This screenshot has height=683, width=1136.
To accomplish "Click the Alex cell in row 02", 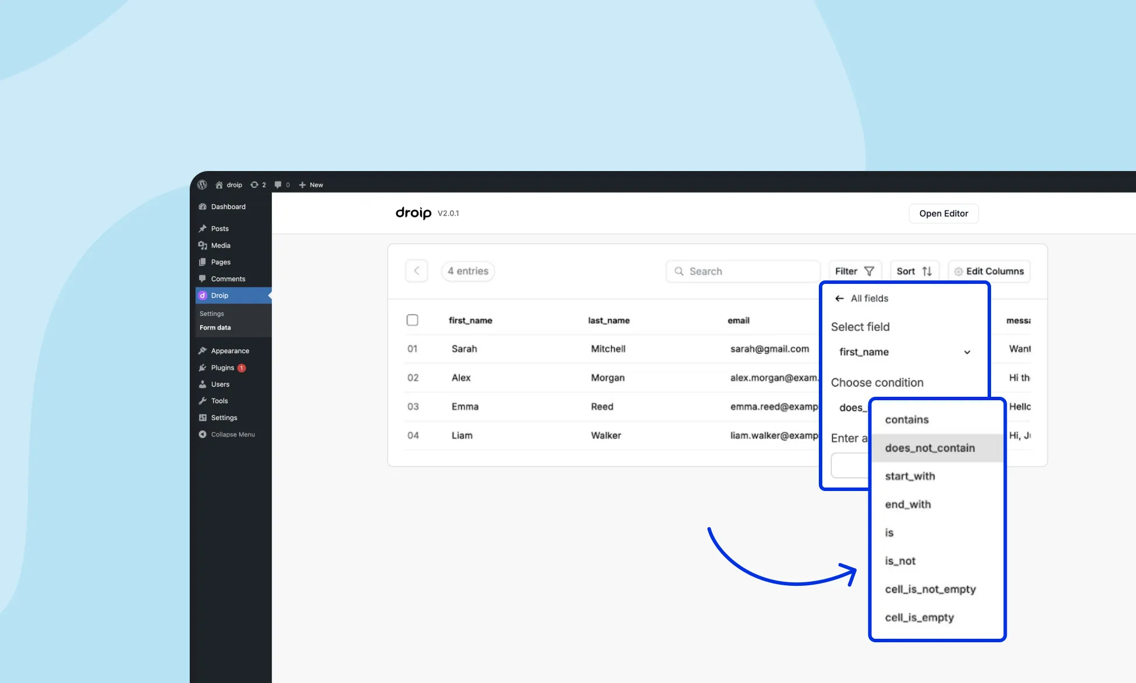I will tap(461, 378).
